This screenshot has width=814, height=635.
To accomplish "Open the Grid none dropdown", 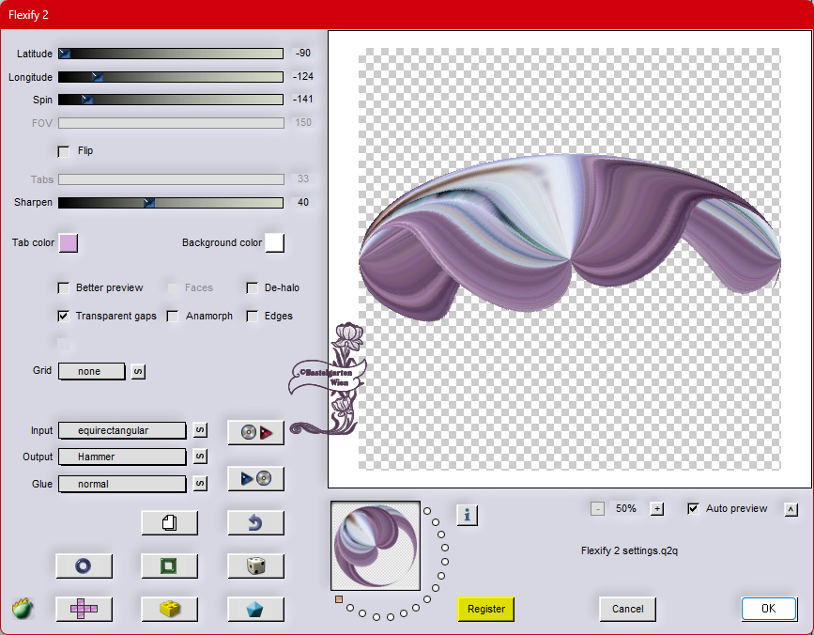I will pos(91,371).
